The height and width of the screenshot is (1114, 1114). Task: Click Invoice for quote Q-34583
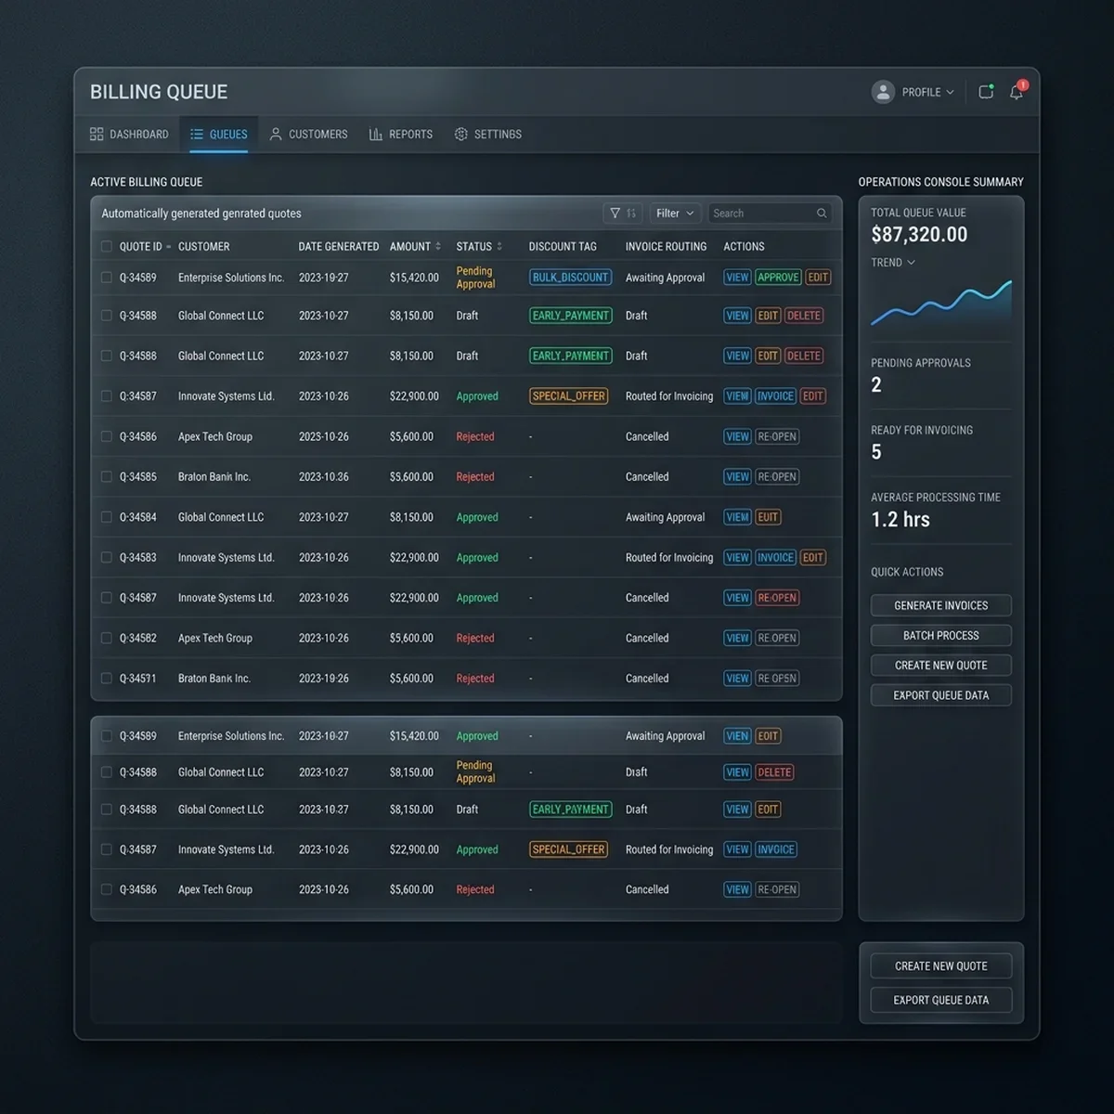click(775, 558)
